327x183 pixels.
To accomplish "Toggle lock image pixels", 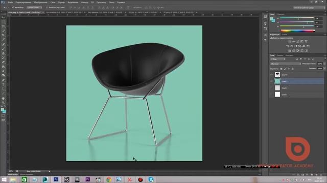I will (x=285, y=69).
